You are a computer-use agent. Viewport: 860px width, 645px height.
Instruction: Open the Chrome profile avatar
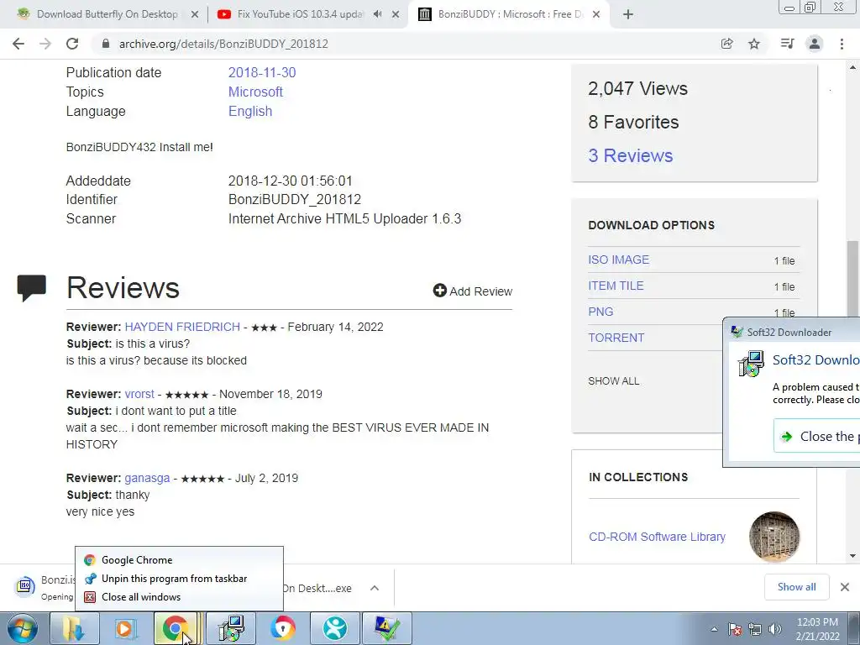pos(815,44)
